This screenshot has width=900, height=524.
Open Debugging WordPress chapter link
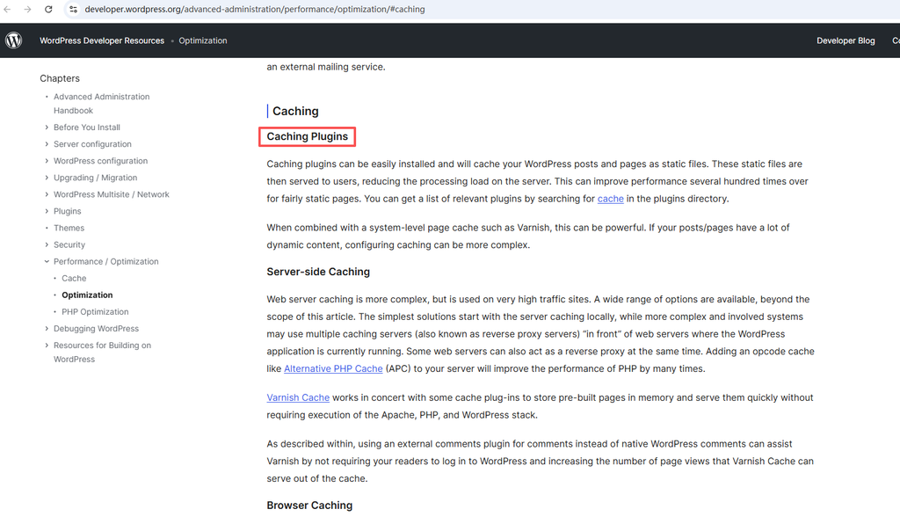(x=96, y=328)
